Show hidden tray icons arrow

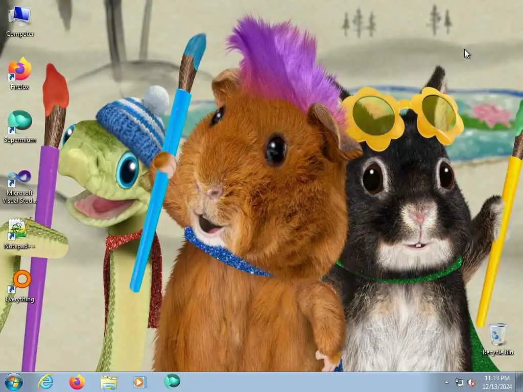pos(446,383)
